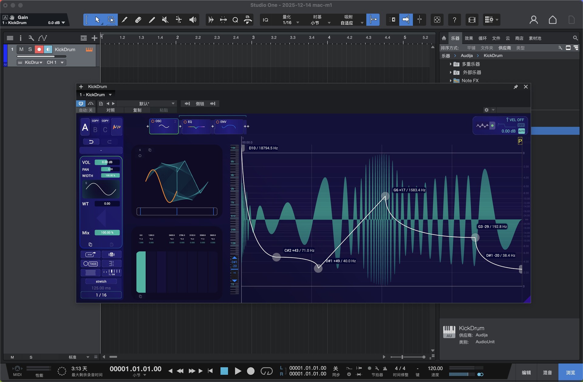Expand the 多重乐器 folder
Viewport: 583px width, 382px height.
pos(451,64)
